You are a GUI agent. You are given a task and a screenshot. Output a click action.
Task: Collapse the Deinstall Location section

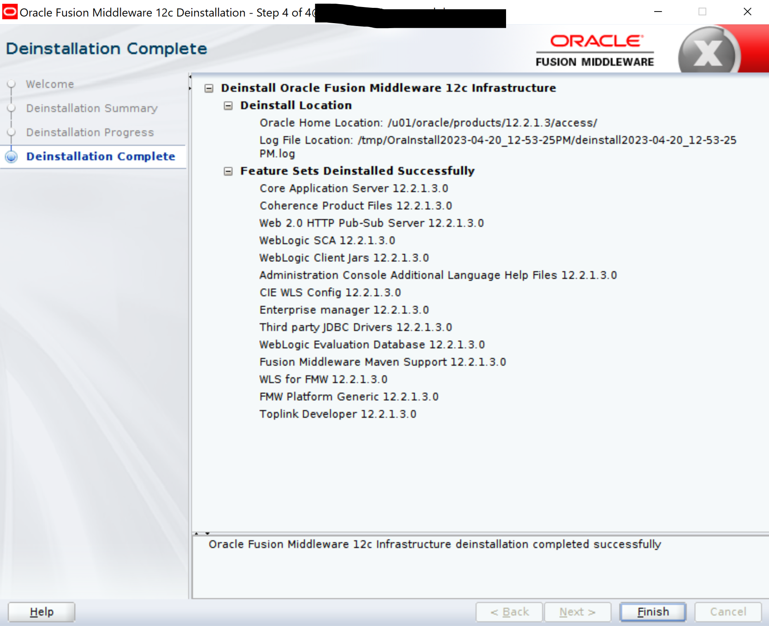point(228,106)
